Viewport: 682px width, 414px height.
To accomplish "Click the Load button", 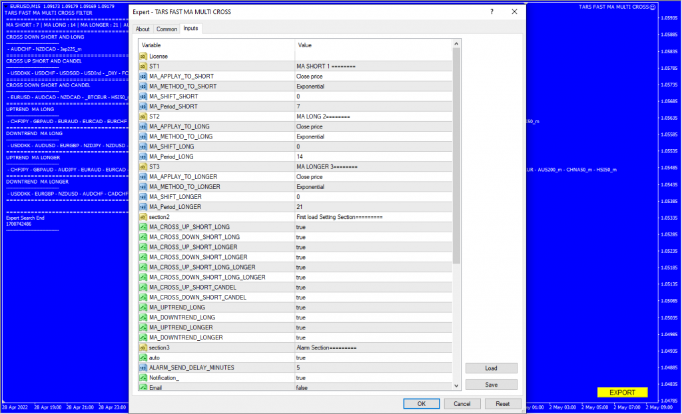I will click(491, 368).
